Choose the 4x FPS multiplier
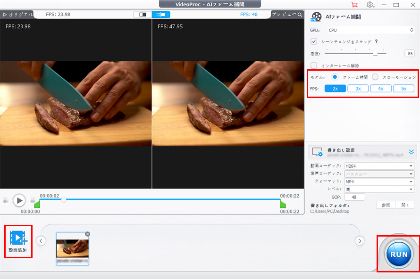Image resolution: width=420 pixels, height=279 pixels. [381, 89]
